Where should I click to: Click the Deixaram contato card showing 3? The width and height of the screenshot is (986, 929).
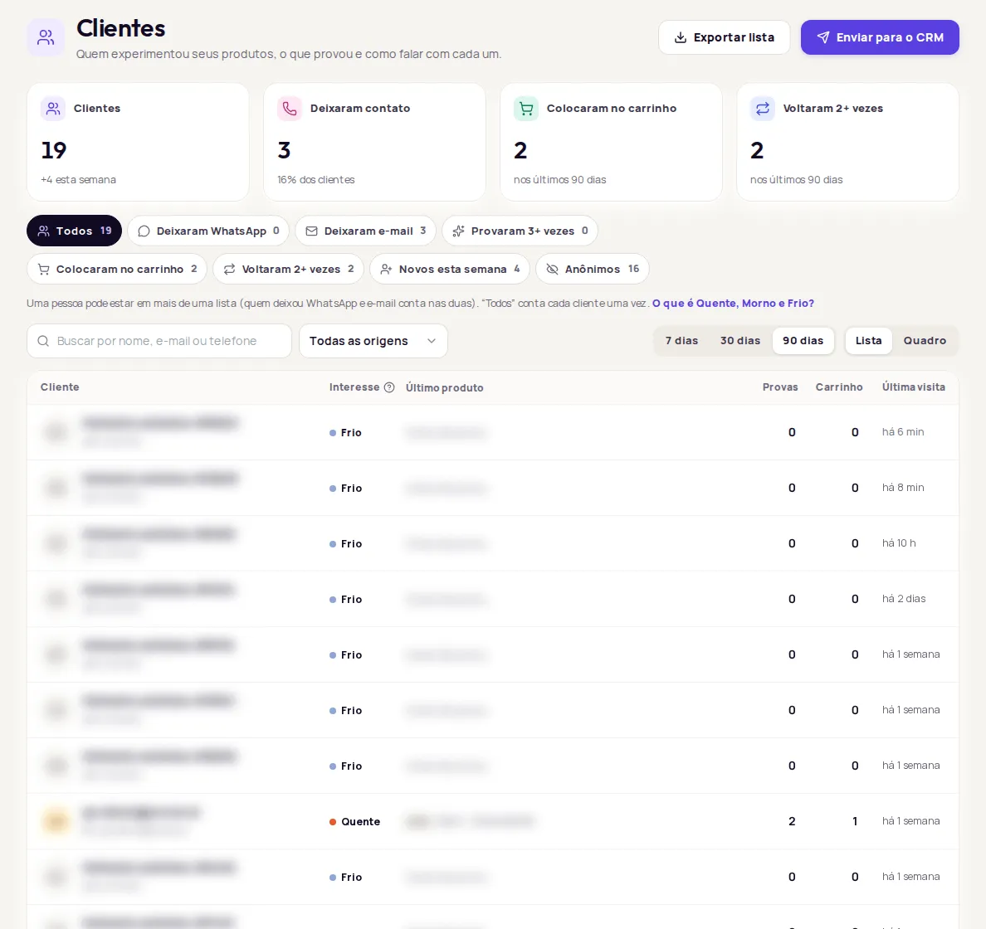point(374,142)
